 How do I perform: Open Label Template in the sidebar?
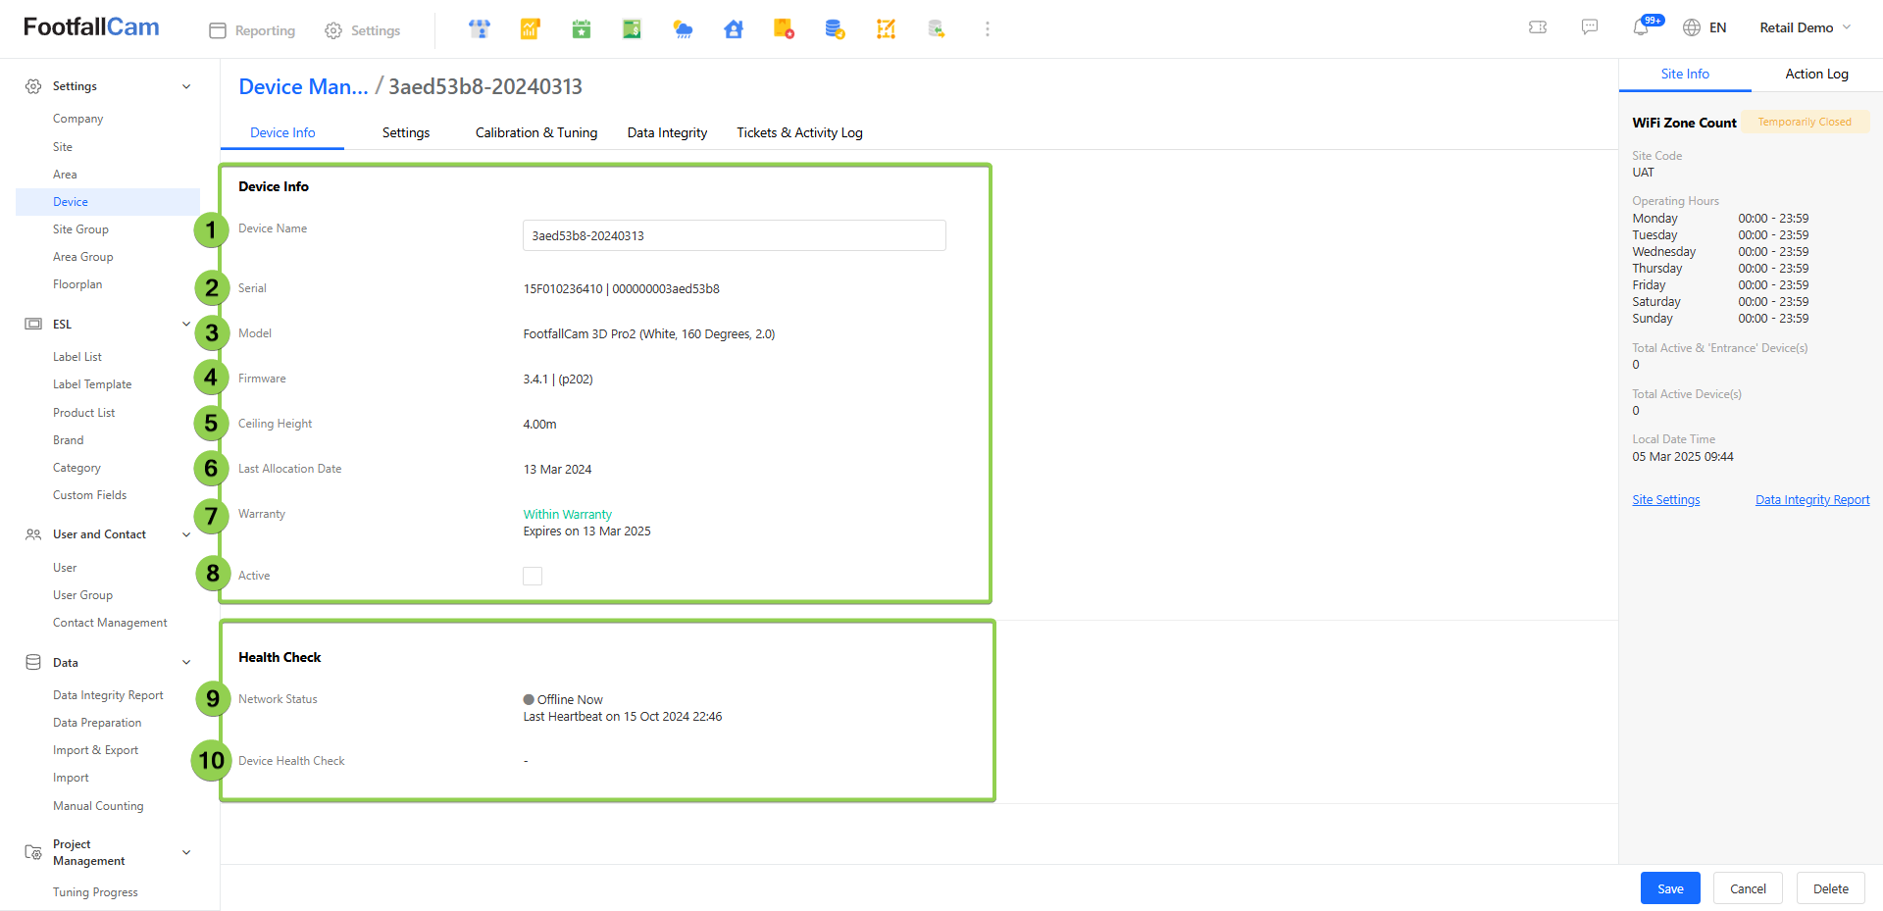[92, 384]
